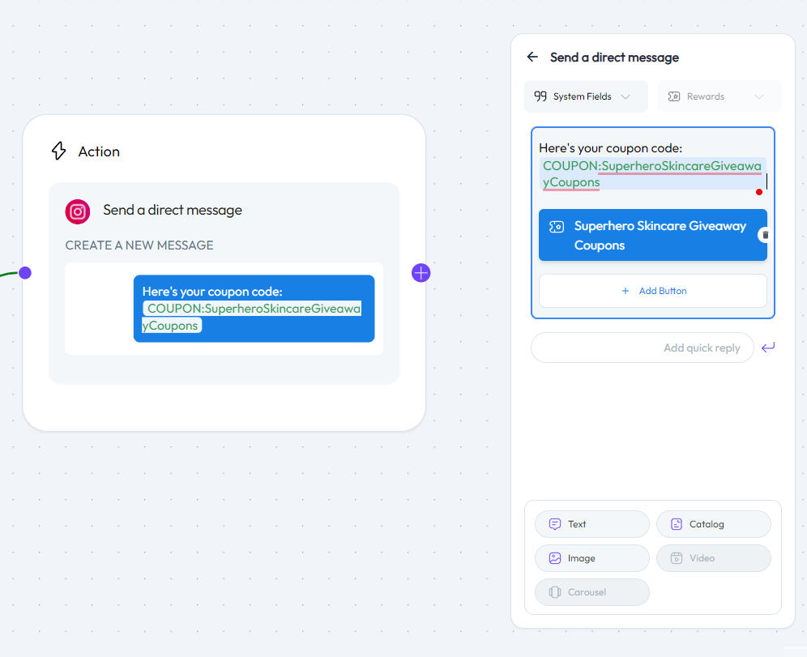Click the back arrow beside Send a direct message
This screenshot has width=807, height=657.
(x=532, y=57)
